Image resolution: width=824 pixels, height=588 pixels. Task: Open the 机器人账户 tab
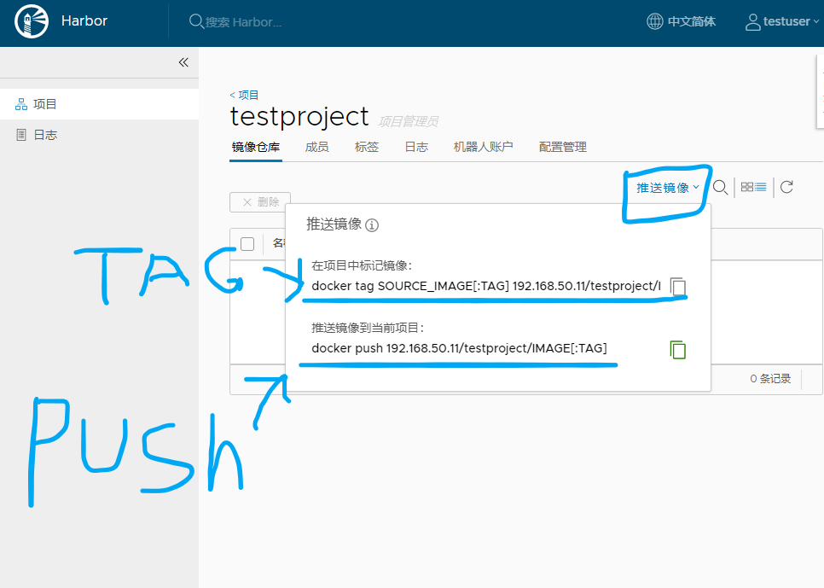coord(483,148)
